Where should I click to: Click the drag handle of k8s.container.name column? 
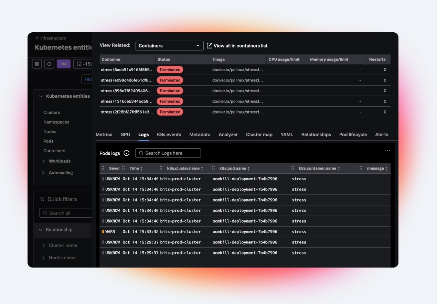(x=293, y=169)
